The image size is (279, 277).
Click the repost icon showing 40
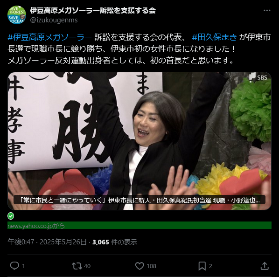point(77,266)
